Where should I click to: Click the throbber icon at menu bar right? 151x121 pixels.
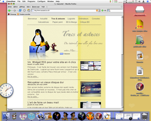click(x=122, y=7)
